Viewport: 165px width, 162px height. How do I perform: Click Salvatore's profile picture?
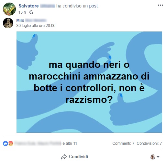(x=9, y=9)
